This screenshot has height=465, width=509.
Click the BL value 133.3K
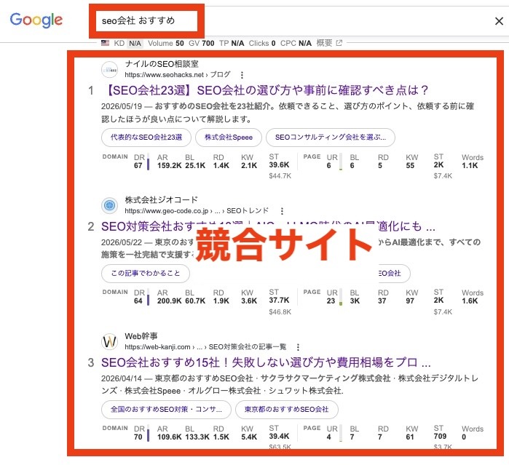pyautogui.click(x=197, y=437)
